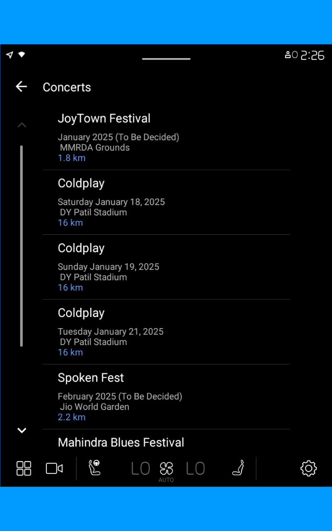Viewport: 332px width, 531px height.
Task: Select the Coldplay Saturday January 18 concert
Action: point(166,202)
